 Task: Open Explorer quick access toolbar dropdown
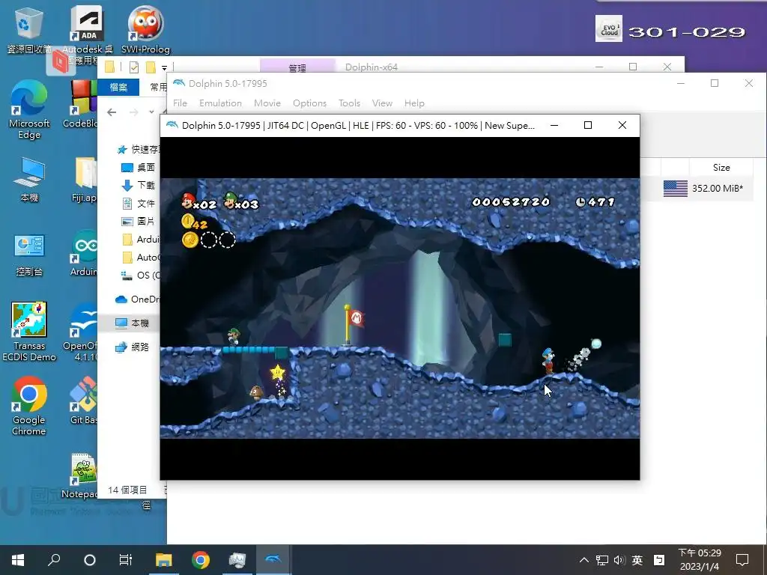pyautogui.click(x=164, y=67)
